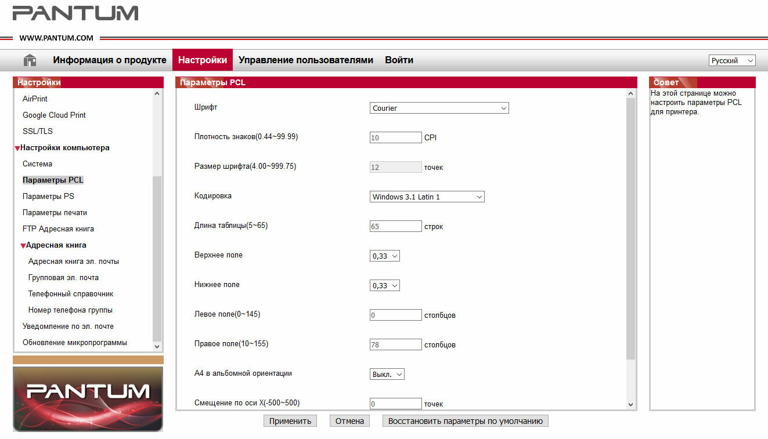Screen dimensions: 768x439
Task: Open the Шрифт Courier dropdown
Action: 439,108
